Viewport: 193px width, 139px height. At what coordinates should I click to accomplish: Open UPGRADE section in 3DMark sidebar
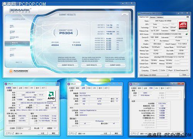pos(13,49)
